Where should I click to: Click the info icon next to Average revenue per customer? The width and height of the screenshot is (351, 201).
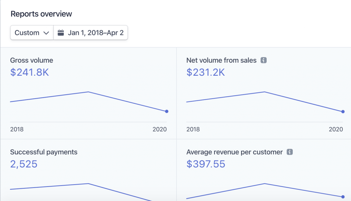(290, 152)
